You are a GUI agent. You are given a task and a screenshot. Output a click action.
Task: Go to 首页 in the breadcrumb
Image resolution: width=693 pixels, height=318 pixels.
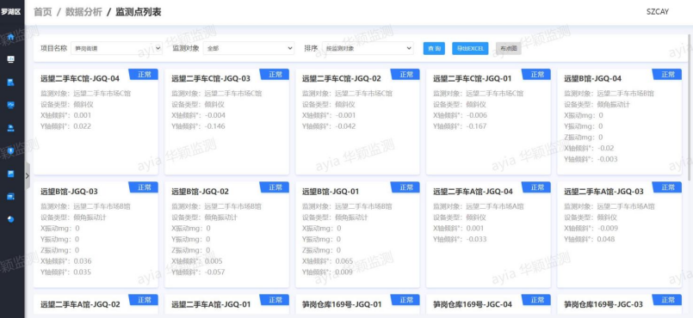(43, 12)
